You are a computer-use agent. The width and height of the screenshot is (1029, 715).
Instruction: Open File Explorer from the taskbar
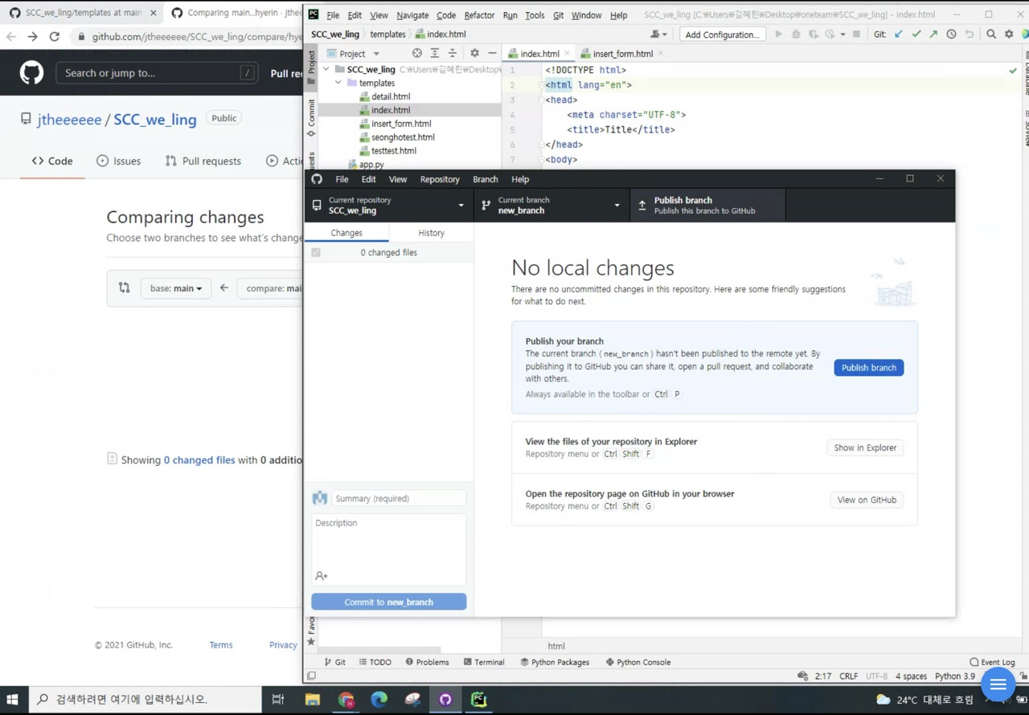coord(313,700)
